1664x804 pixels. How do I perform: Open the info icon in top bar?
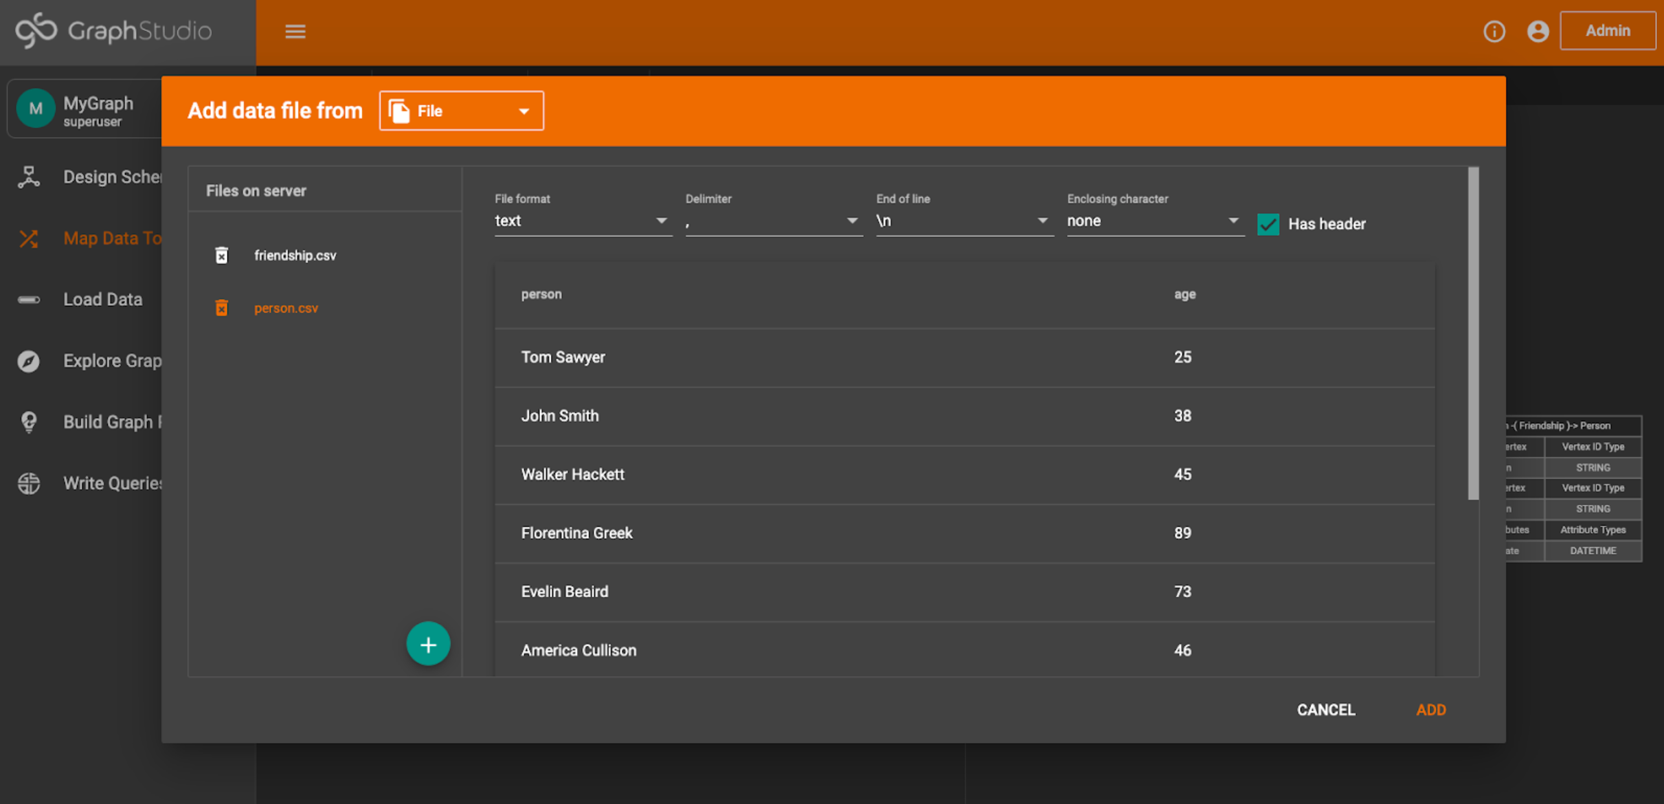[1494, 32]
